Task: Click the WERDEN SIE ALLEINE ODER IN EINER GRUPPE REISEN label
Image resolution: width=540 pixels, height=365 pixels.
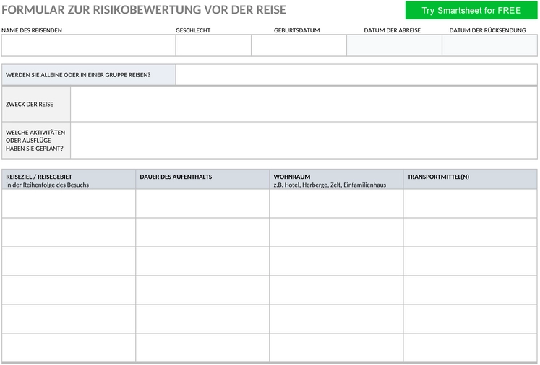Action: coord(88,75)
